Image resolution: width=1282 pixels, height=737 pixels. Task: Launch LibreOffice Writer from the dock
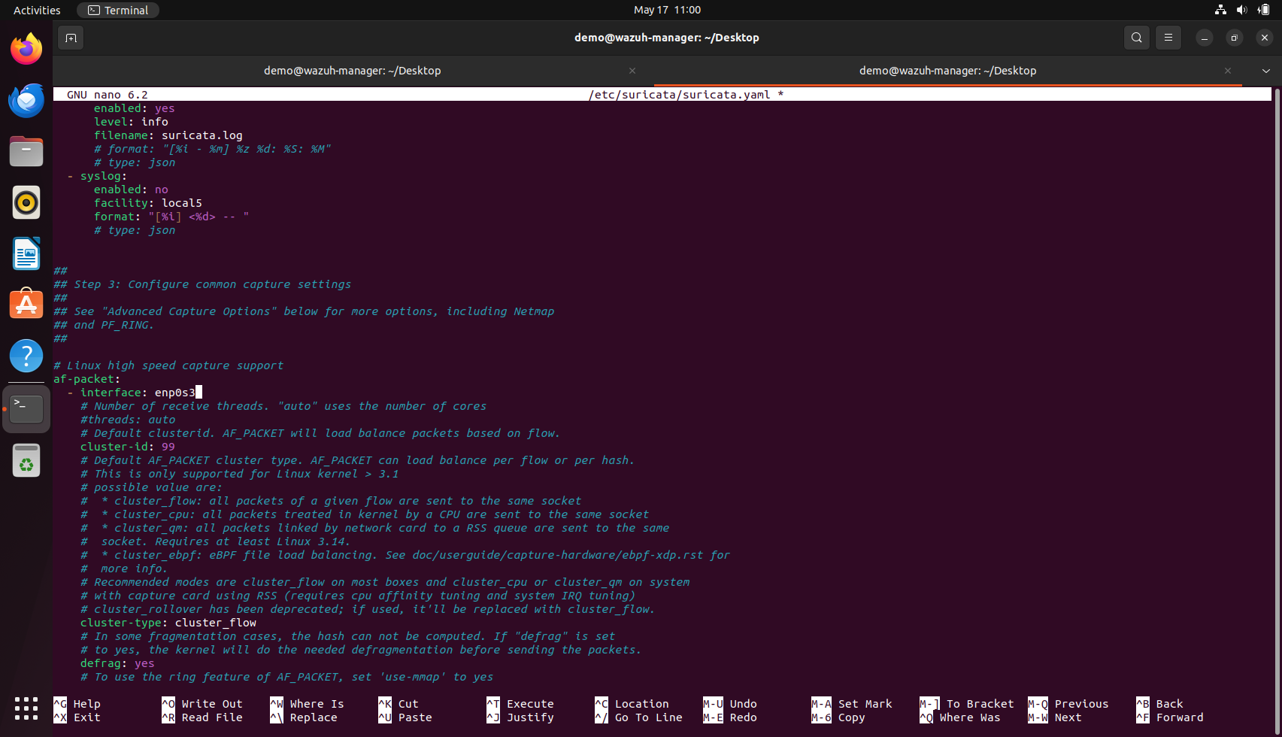[x=26, y=253]
